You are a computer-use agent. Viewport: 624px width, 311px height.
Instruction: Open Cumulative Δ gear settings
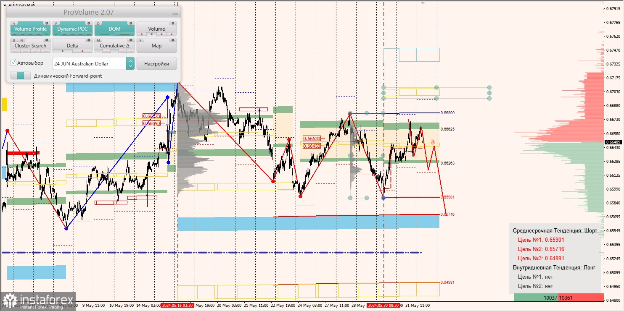131,40
